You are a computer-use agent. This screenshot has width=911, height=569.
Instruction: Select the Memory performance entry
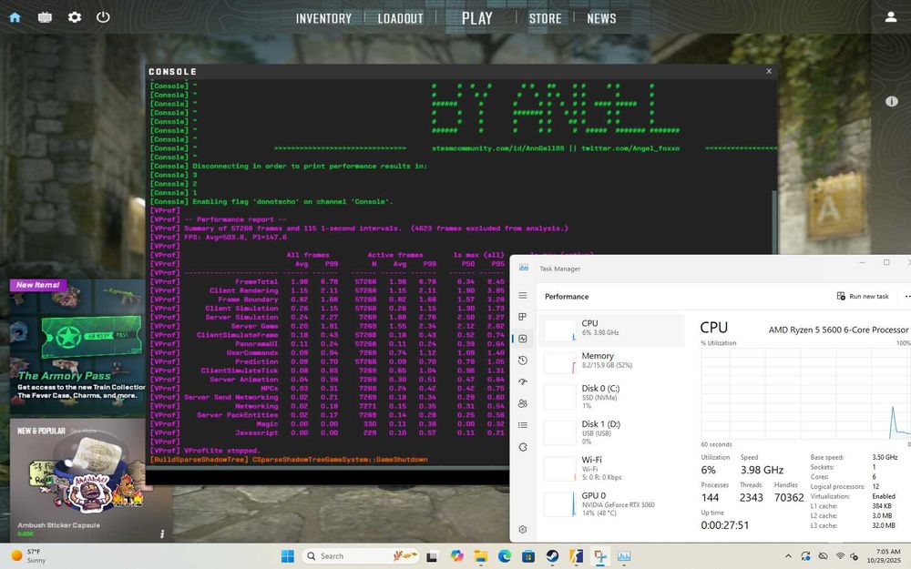coord(612,362)
